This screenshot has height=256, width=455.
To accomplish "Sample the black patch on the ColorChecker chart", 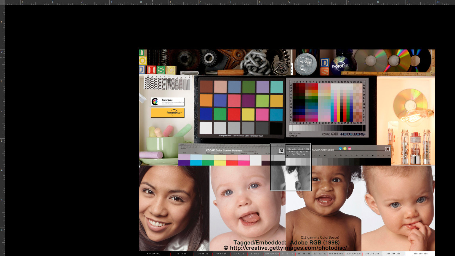I will pyautogui.click(x=276, y=128).
